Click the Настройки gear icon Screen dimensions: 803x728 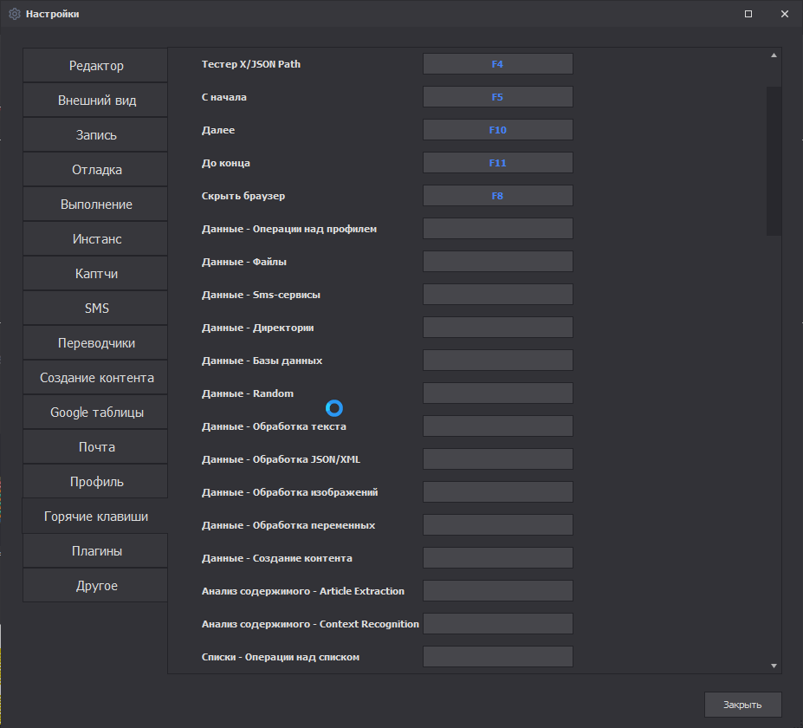(15, 14)
